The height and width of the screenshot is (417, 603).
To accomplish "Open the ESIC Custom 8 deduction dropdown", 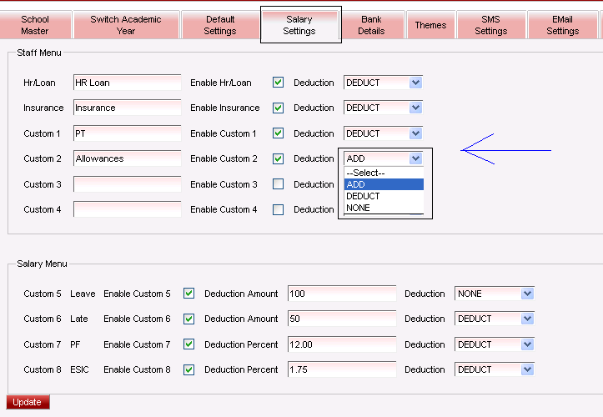I will click(x=494, y=369).
